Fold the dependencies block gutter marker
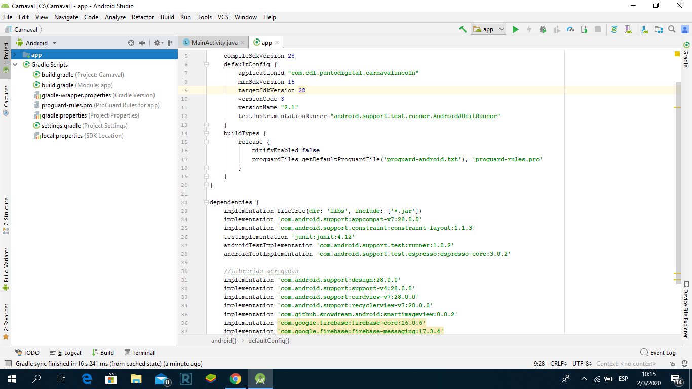Viewport: 692px width, 389px height. (206, 203)
